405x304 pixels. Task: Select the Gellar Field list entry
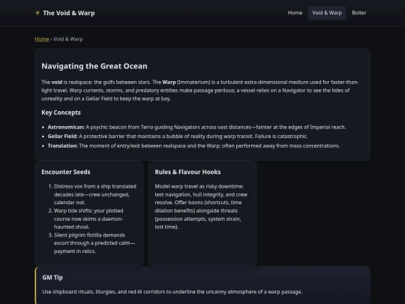(178, 136)
